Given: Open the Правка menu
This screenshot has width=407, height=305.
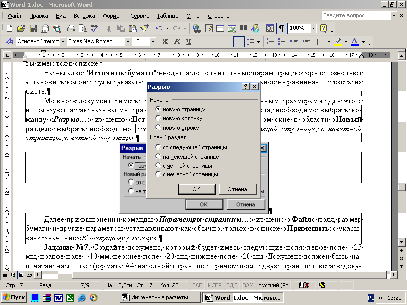Looking at the screenshot, I should [x=39, y=16].
